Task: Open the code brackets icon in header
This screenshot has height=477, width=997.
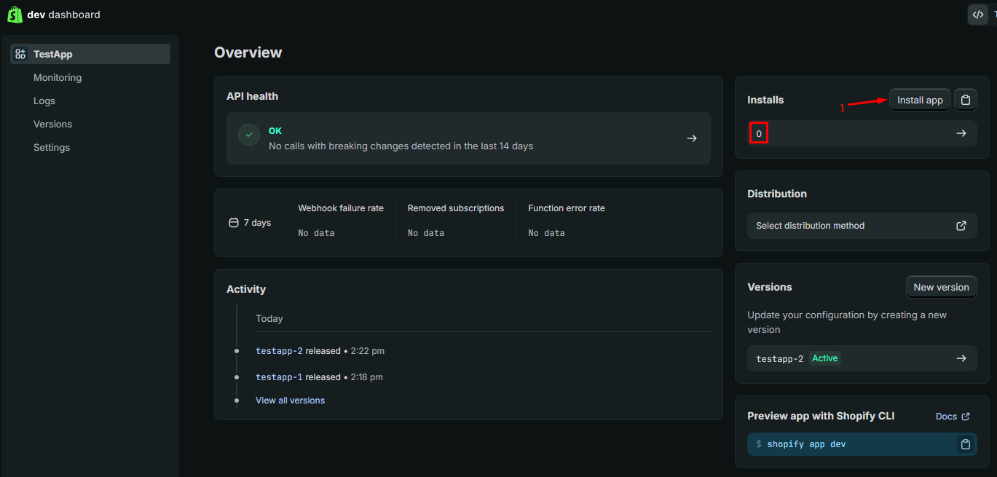Action: pos(977,15)
